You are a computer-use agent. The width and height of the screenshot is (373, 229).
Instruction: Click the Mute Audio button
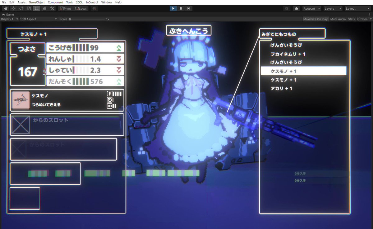(338, 19)
